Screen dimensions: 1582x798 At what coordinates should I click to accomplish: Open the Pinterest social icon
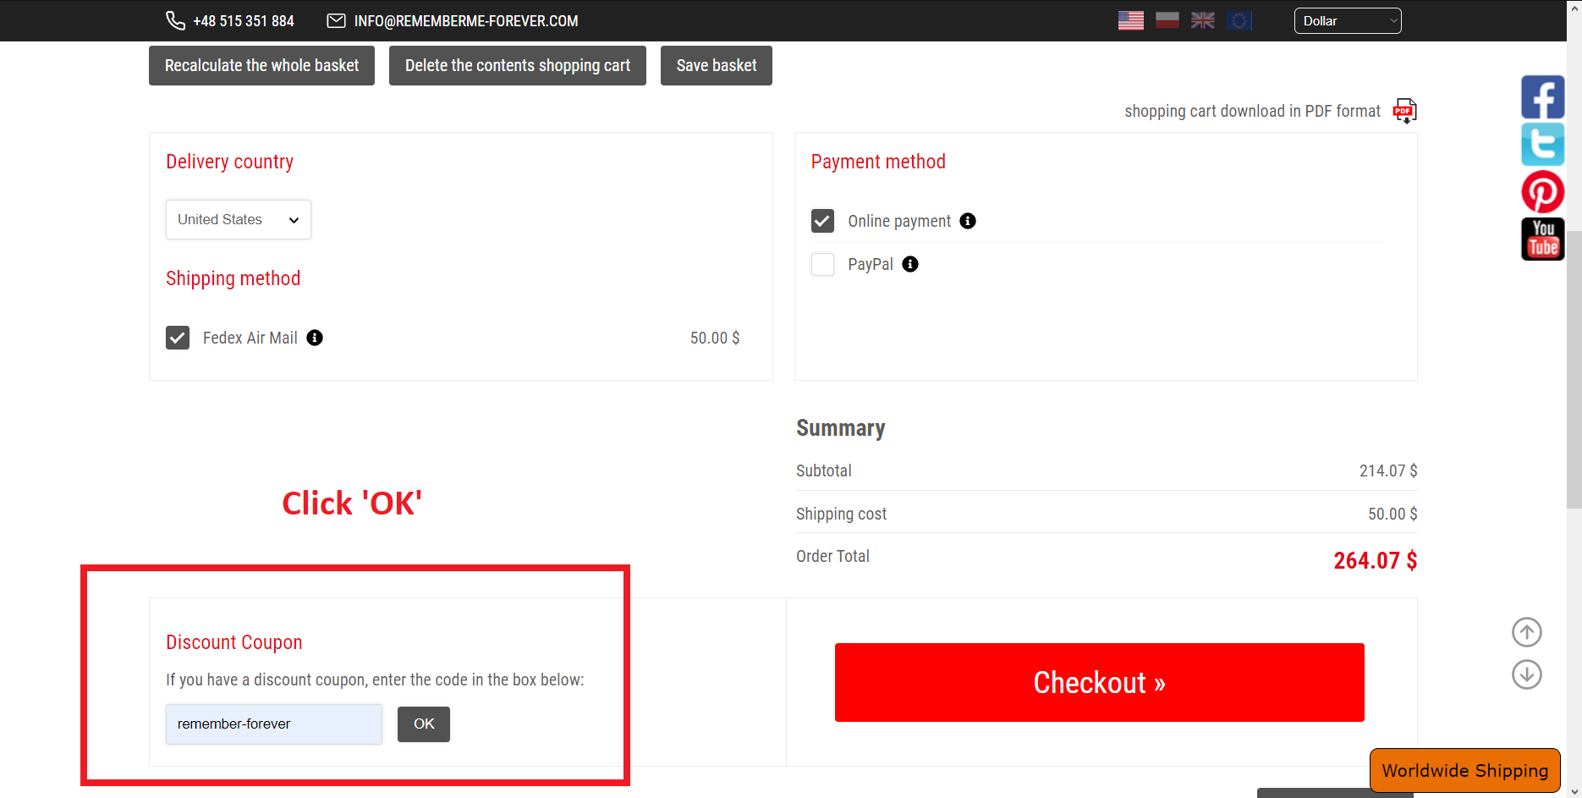click(1542, 192)
